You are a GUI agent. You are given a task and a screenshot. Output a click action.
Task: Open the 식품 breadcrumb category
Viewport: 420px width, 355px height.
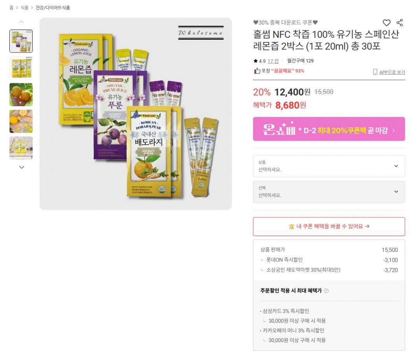(x=24, y=7)
